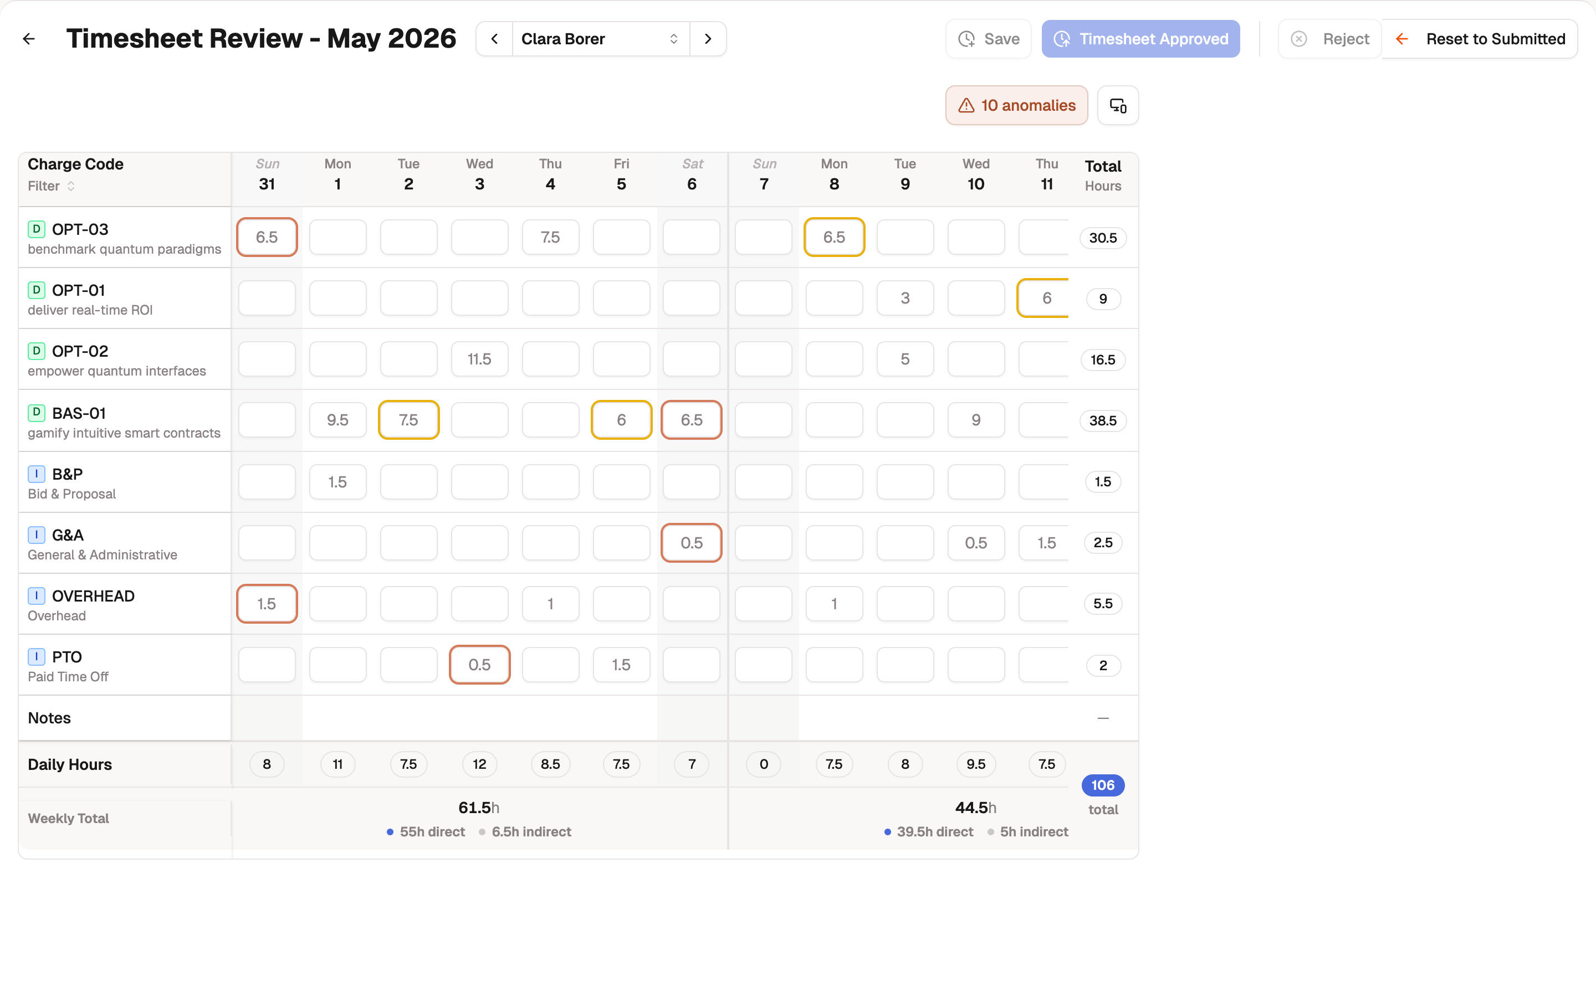Select G&A Sat 6 cell with 0.5
Image resolution: width=1596 pixels, height=997 pixels.
click(692, 543)
